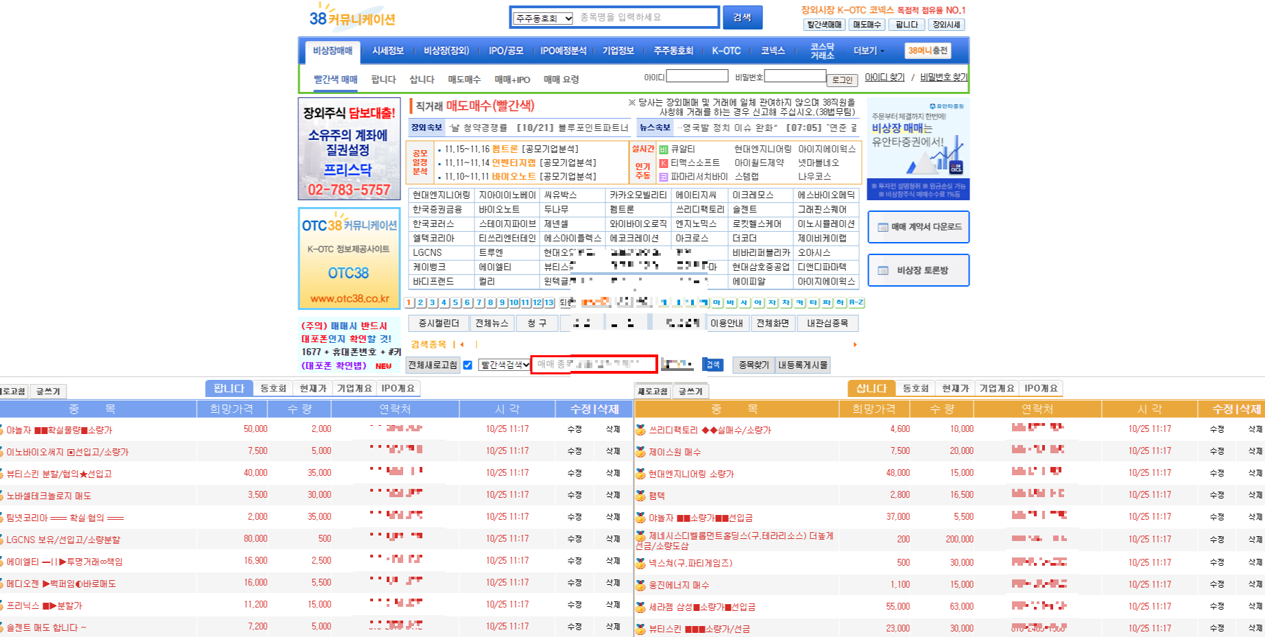The width and height of the screenshot is (1265, 637).
Task: Uncheck the checkbox next to 전체새로고침
Action: click(468, 365)
